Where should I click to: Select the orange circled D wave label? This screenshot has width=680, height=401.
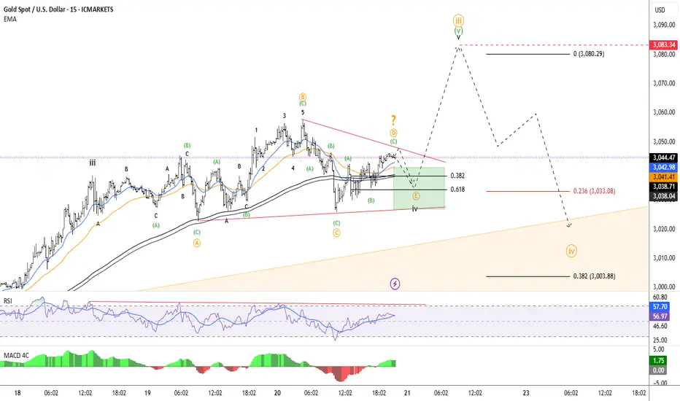coord(393,133)
